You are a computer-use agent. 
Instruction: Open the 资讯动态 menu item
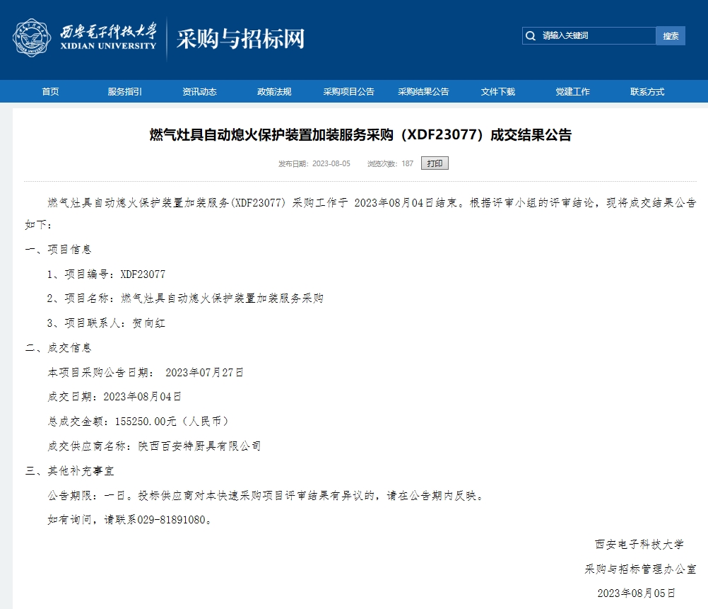click(199, 92)
